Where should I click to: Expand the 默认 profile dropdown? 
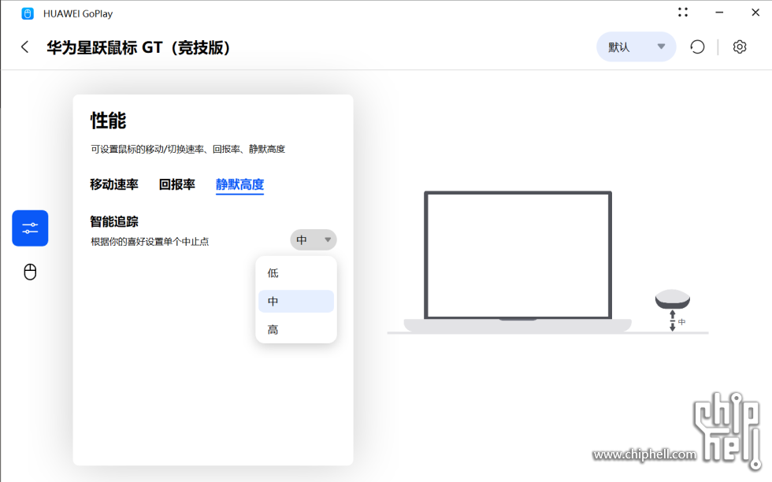point(637,47)
